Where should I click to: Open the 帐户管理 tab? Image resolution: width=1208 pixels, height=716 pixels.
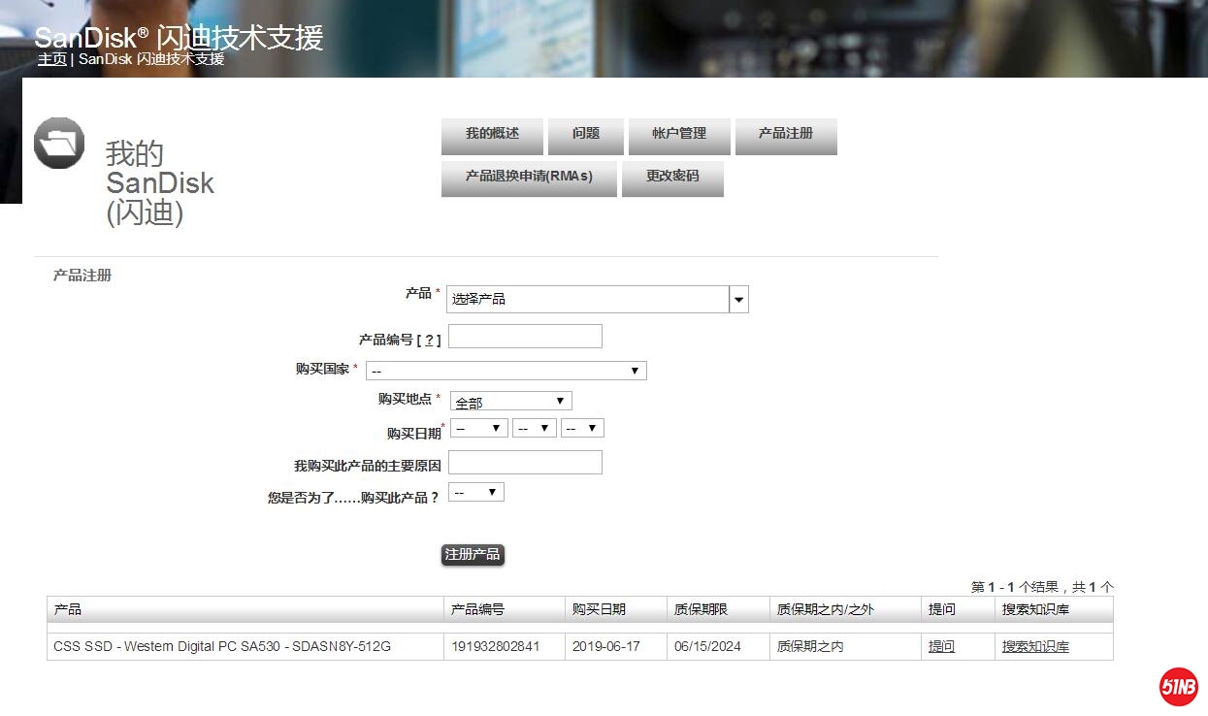(679, 135)
